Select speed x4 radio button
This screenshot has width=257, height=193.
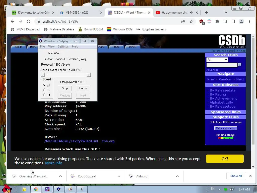44,95
